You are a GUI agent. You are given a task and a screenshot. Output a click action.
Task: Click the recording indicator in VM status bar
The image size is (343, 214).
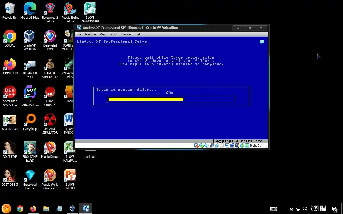pos(232,146)
